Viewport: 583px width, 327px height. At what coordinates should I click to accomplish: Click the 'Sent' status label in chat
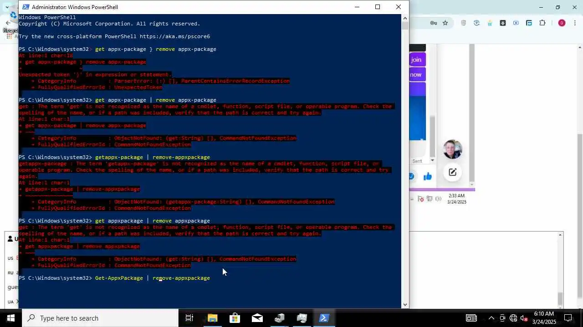point(417,161)
